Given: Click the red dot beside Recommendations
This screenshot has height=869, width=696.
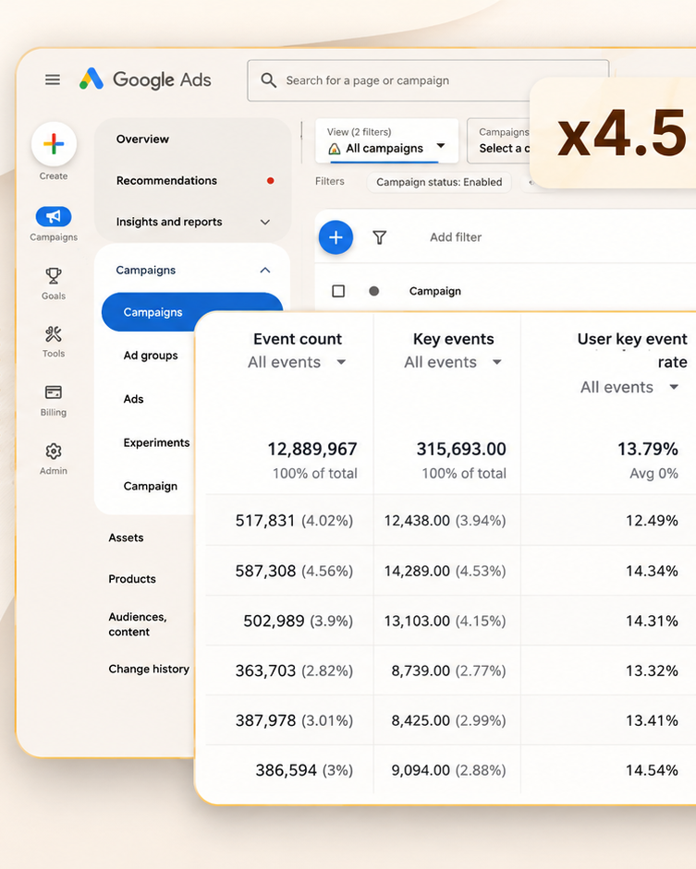Looking at the screenshot, I should 270,181.
